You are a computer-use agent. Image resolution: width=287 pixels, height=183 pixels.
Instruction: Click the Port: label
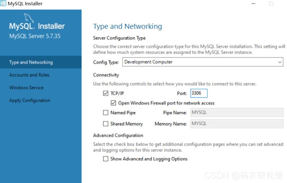182,93
